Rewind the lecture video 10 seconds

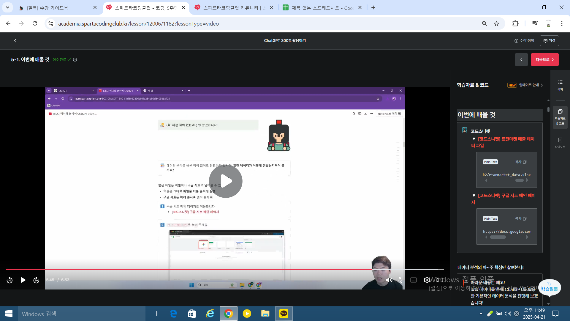point(9,280)
